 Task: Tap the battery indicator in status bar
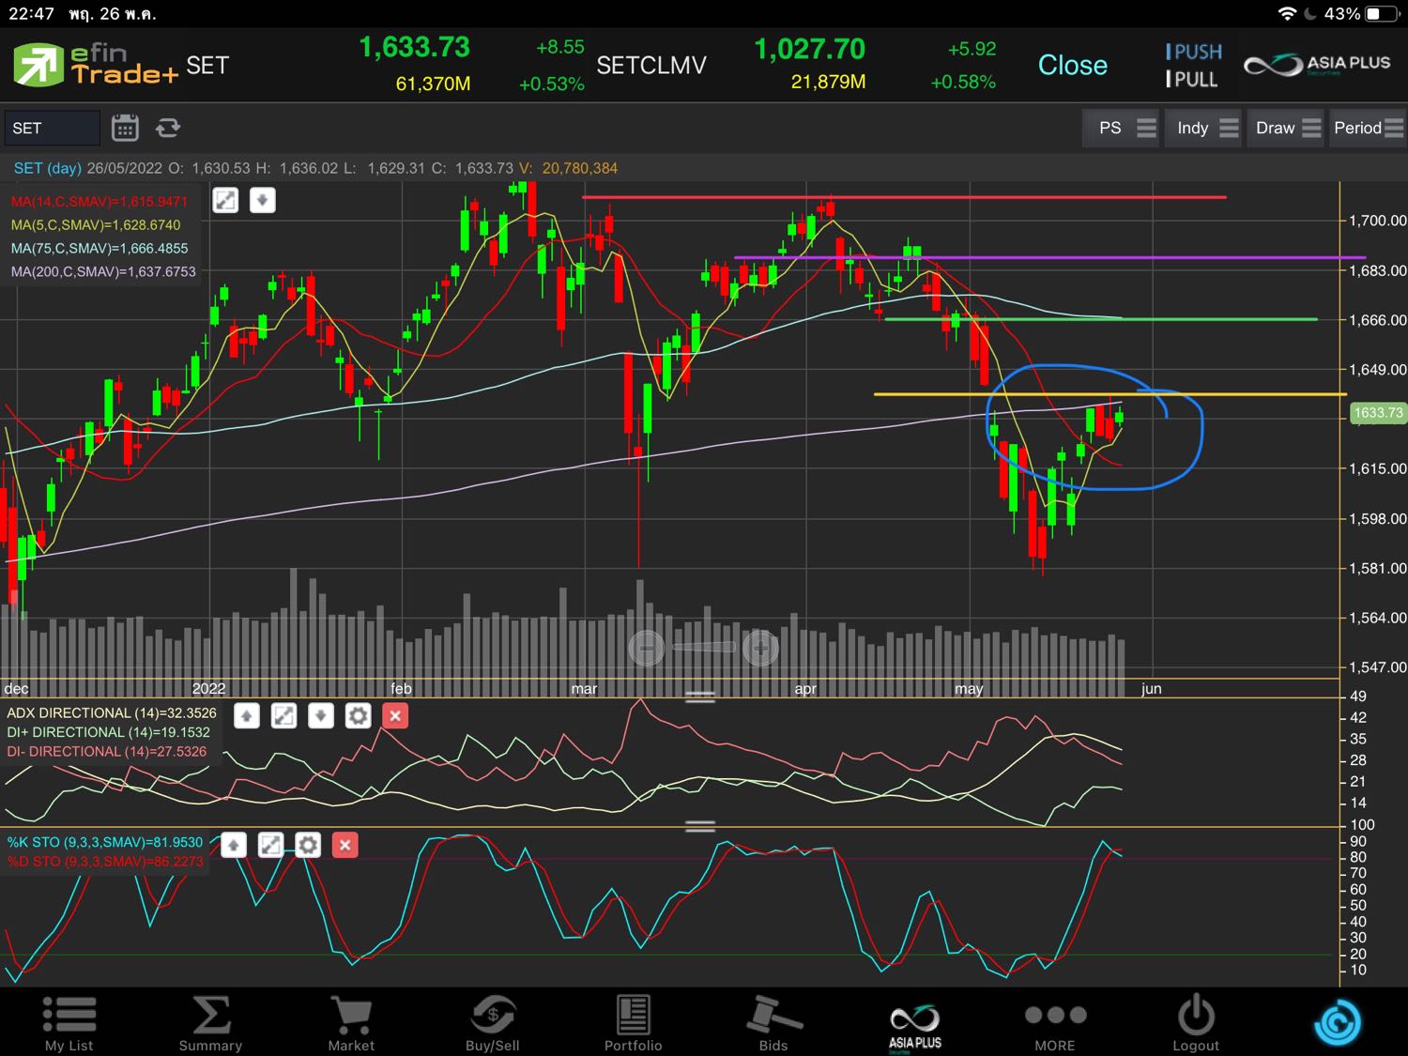(1383, 14)
